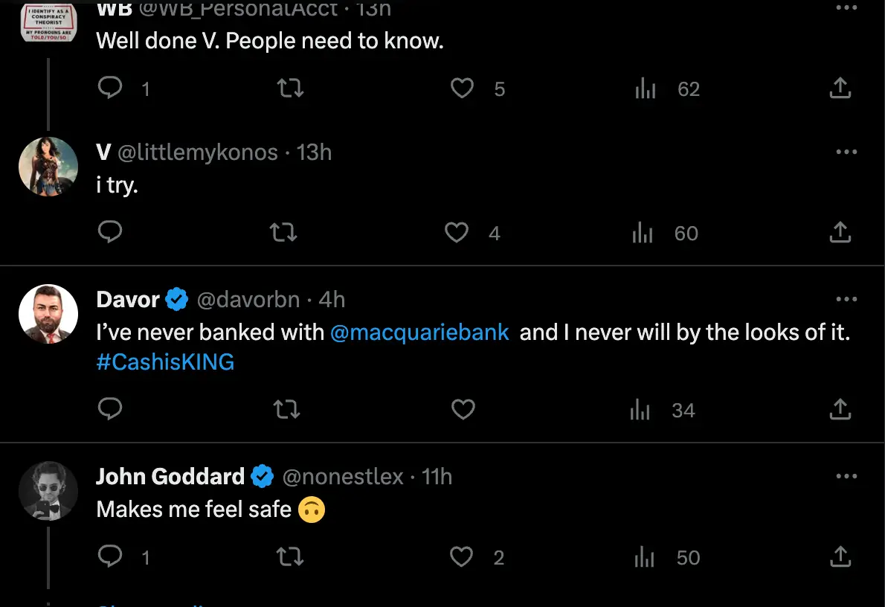Screen dimensions: 885x607
Task: Share Davor's tweet
Action: coord(840,409)
